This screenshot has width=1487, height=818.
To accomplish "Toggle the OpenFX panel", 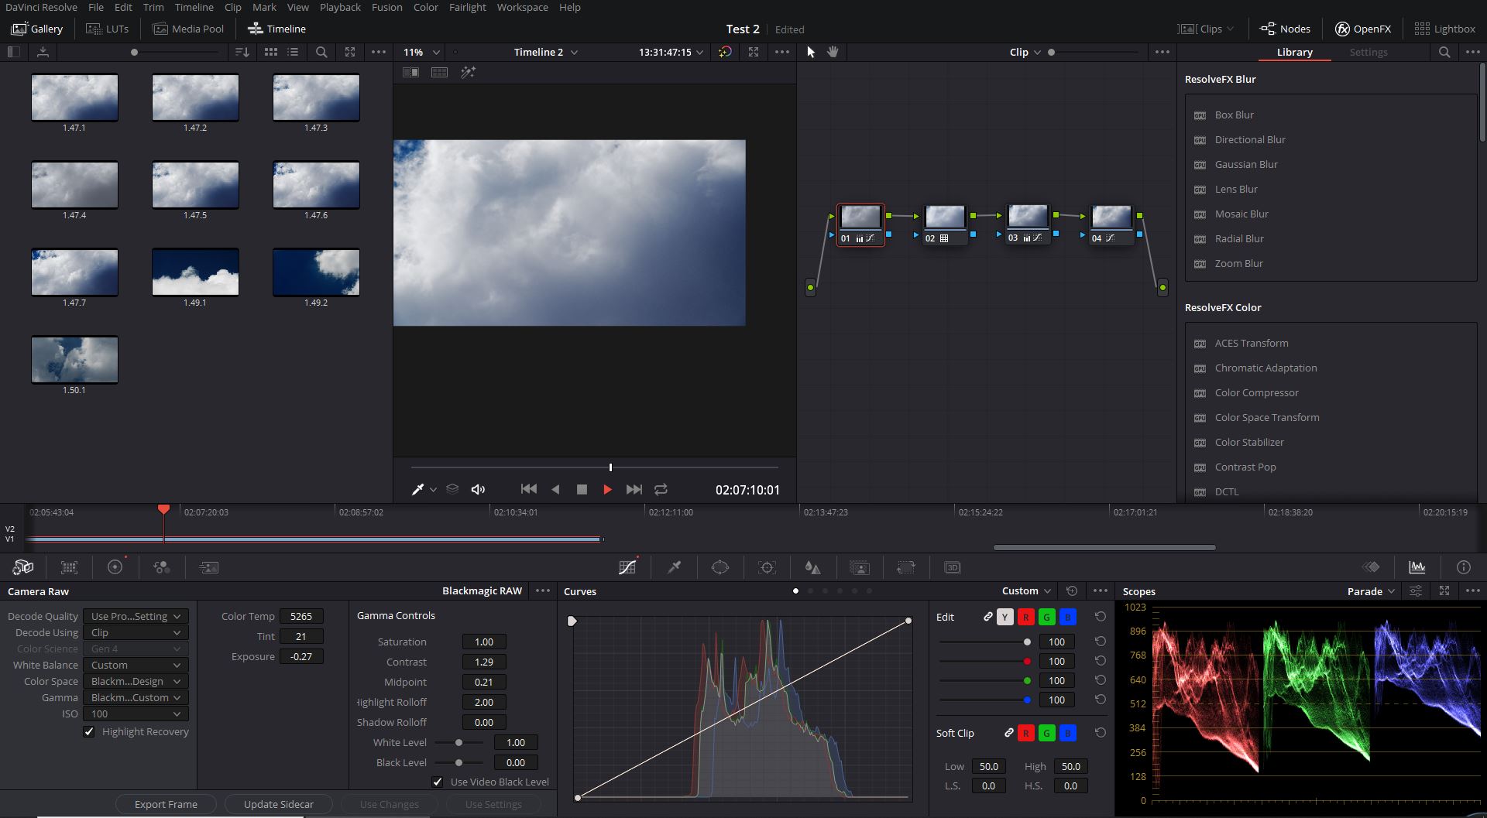I will (x=1362, y=29).
